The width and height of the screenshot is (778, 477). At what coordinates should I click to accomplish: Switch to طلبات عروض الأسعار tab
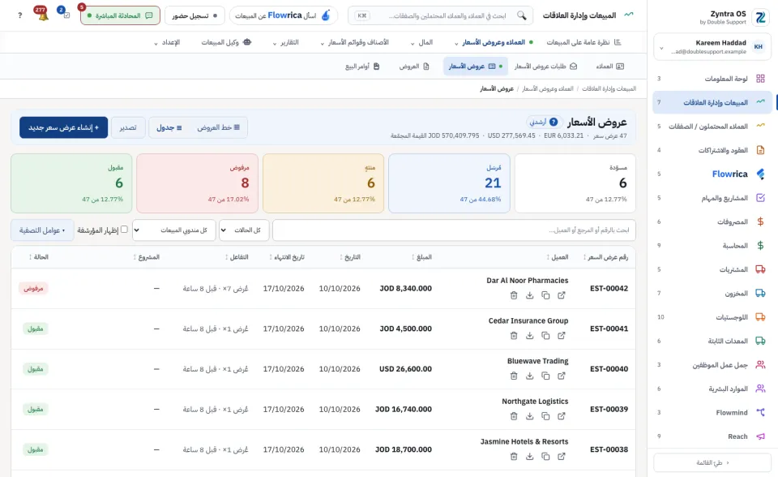click(x=545, y=66)
